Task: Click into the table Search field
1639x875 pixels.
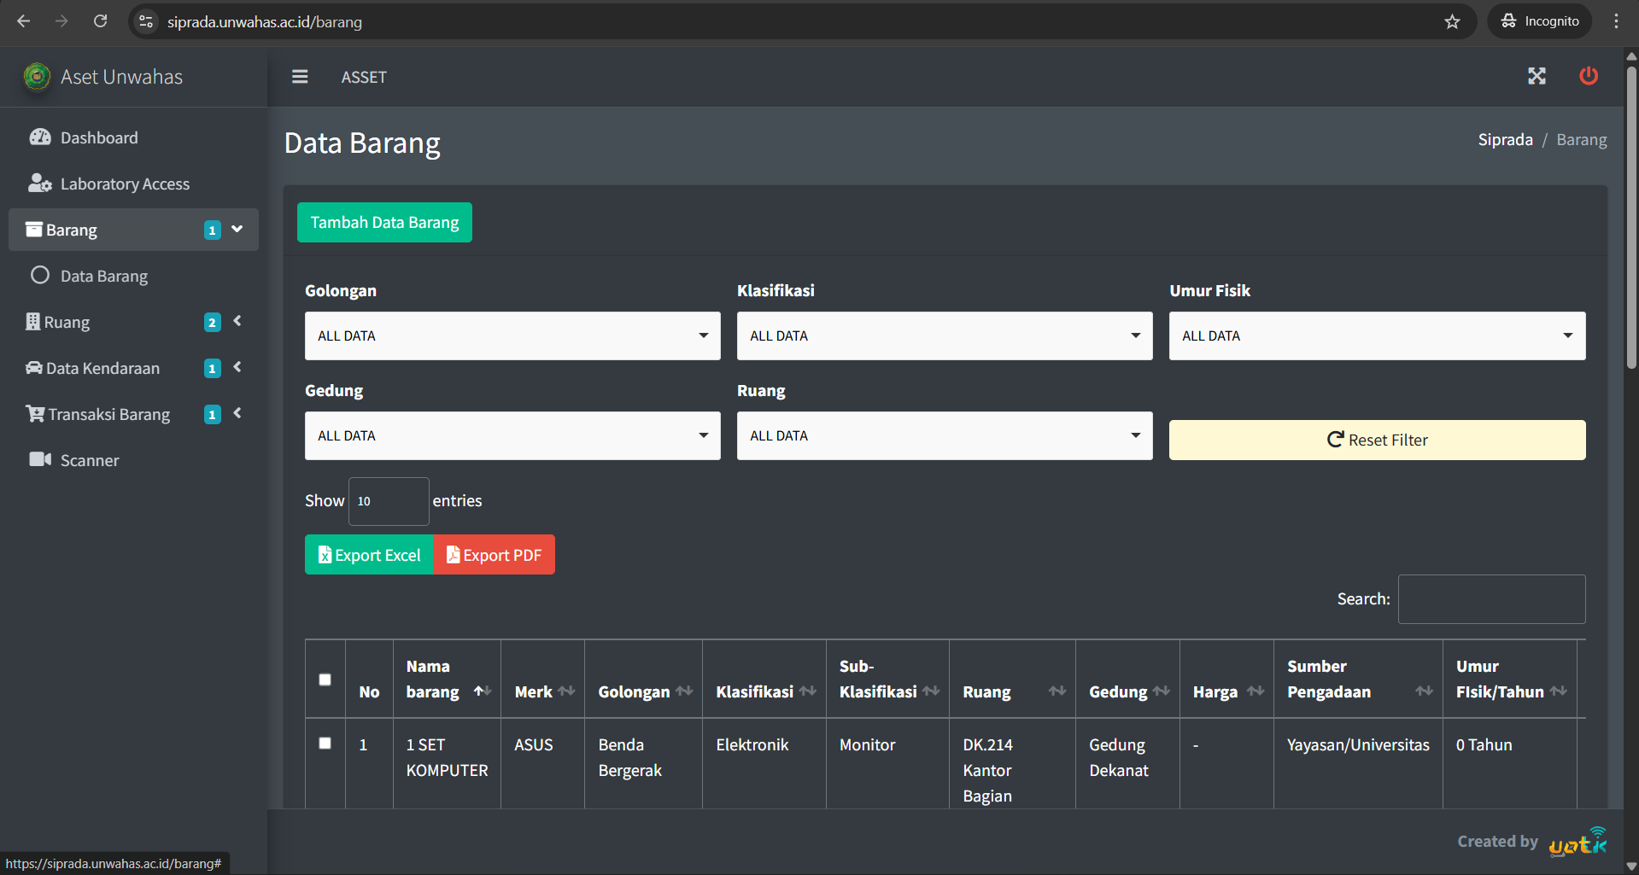Action: 1491,599
